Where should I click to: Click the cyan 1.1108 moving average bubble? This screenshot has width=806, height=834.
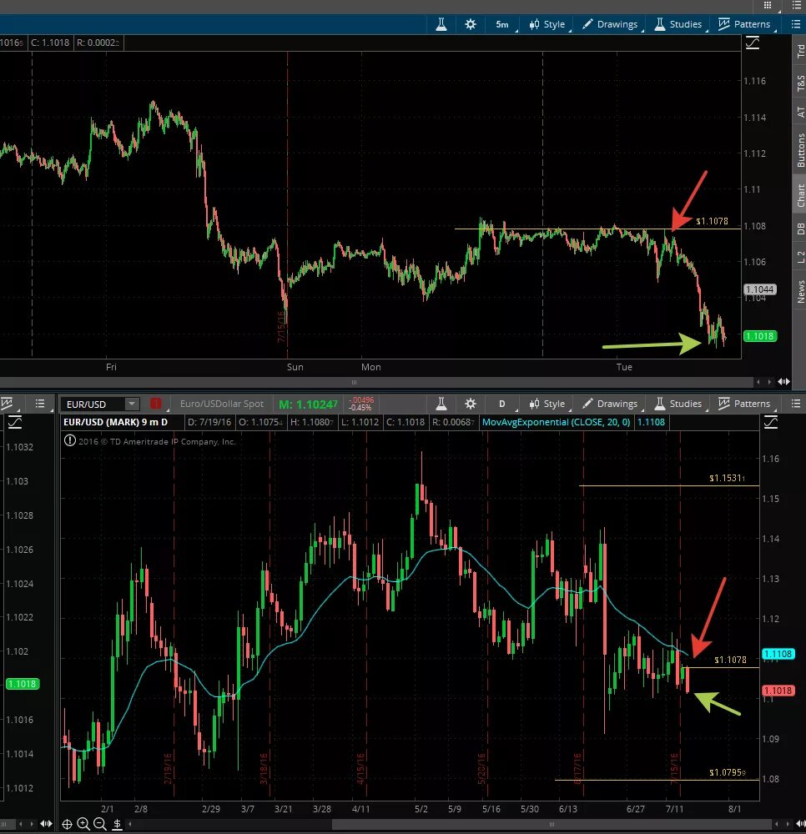pos(778,654)
